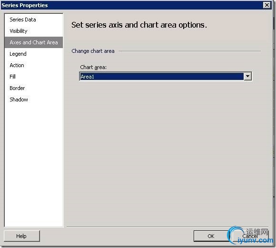
Task: Click the Help button
Action: (x=21, y=236)
